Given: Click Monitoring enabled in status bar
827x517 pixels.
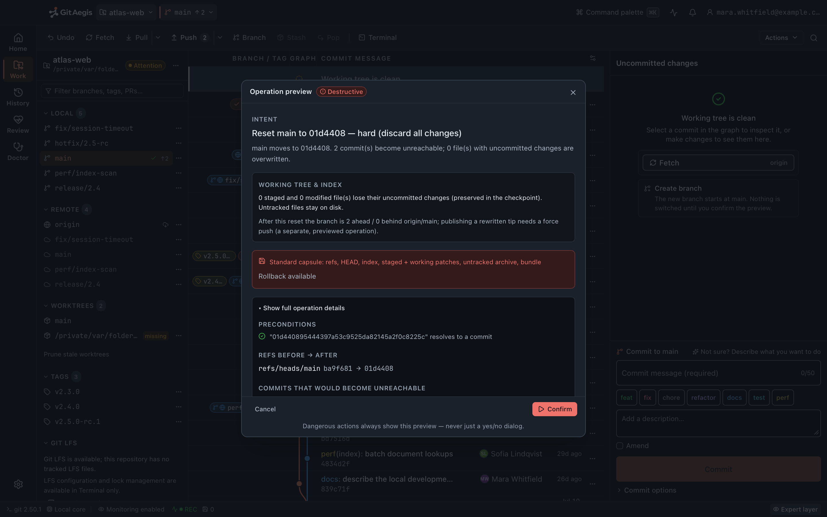Looking at the screenshot, I should coord(131,510).
